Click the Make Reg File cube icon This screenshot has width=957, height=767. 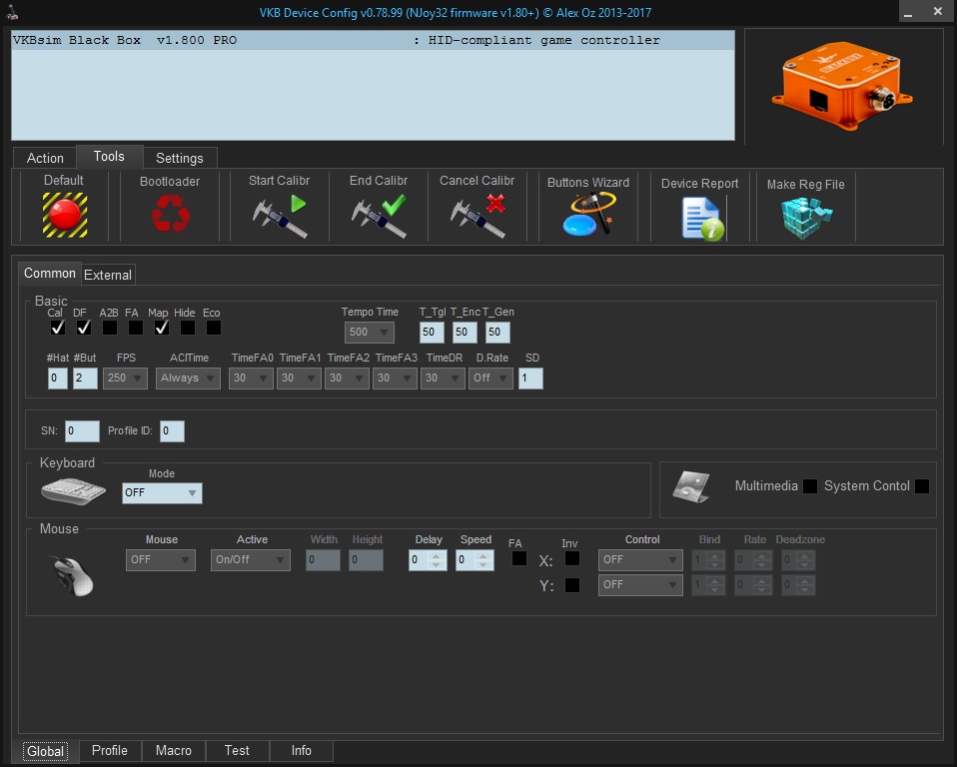pyautogui.click(x=806, y=218)
